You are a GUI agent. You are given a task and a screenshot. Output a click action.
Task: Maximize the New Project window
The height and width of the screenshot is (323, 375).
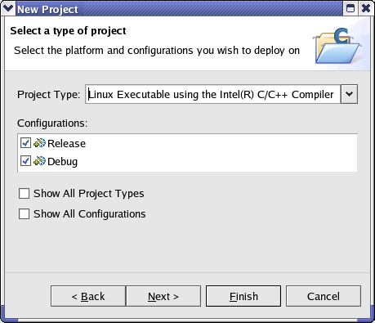pos(350,8)
